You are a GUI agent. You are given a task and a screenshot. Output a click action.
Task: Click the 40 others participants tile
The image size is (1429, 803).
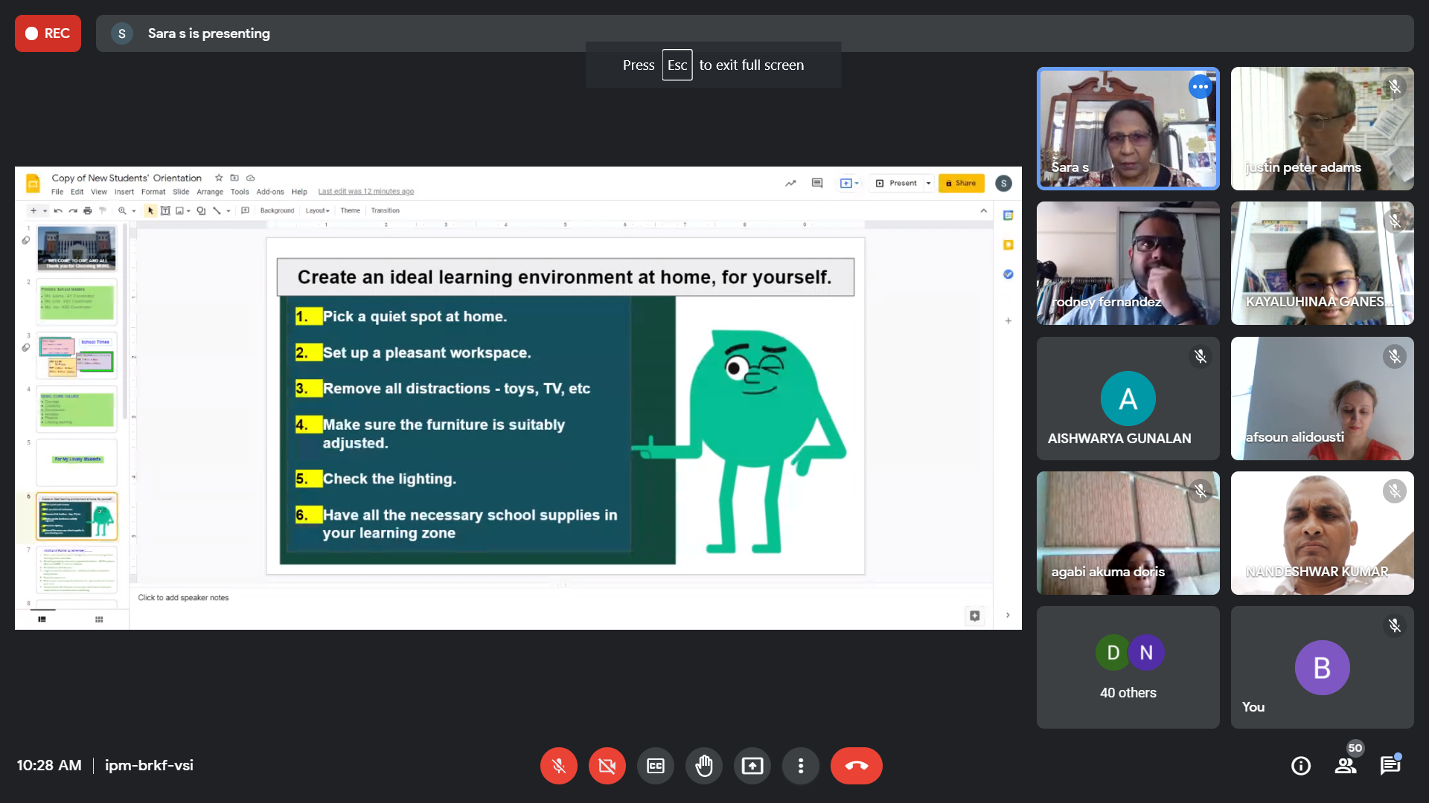click(1128, 667)
